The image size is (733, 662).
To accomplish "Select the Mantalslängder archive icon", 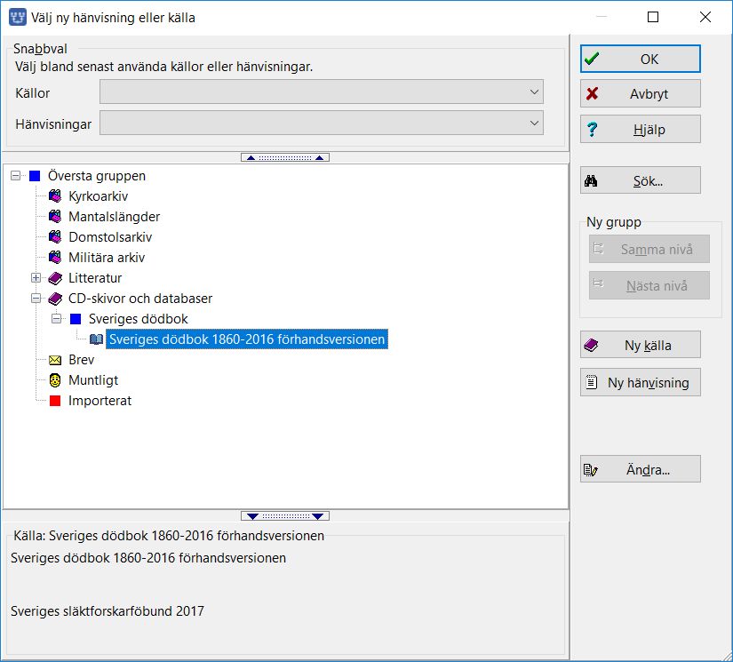I will point(55,217).
